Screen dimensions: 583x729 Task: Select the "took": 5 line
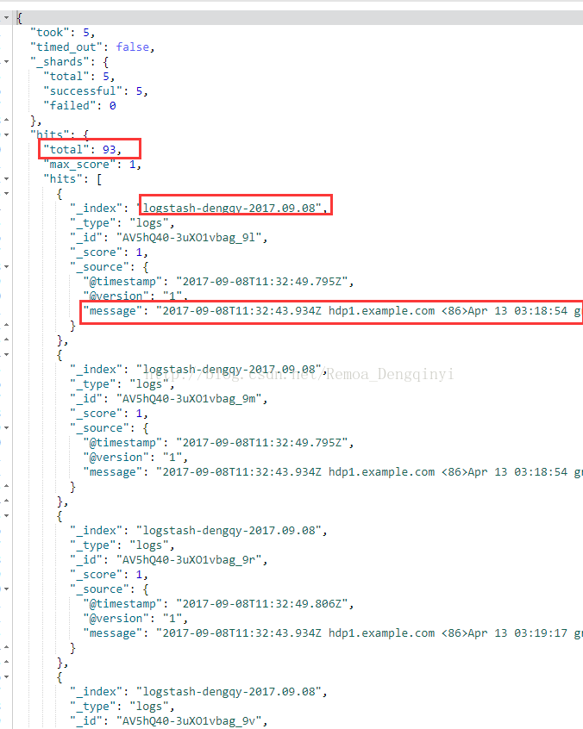click(x=62, y=33)
